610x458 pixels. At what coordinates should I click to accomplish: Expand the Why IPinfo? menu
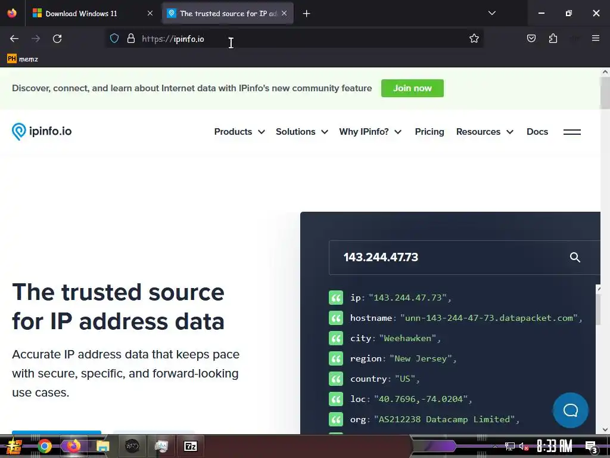coord(370,132)
